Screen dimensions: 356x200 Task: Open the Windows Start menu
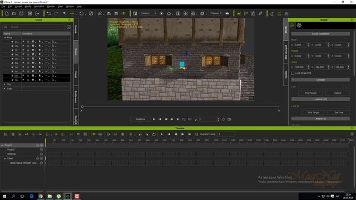pos(4,196)
